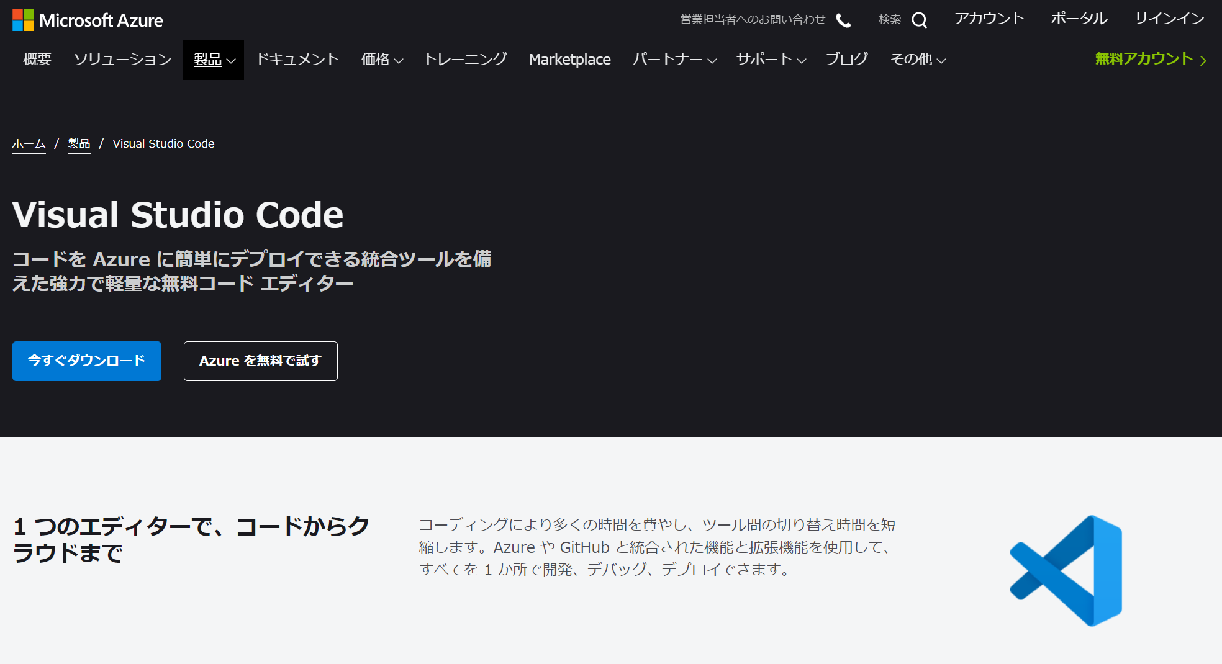The width and height of the screenshot is (1222, 664).
Task: Click the Microsoft Azure logo
Action: (x=88, y=20)
